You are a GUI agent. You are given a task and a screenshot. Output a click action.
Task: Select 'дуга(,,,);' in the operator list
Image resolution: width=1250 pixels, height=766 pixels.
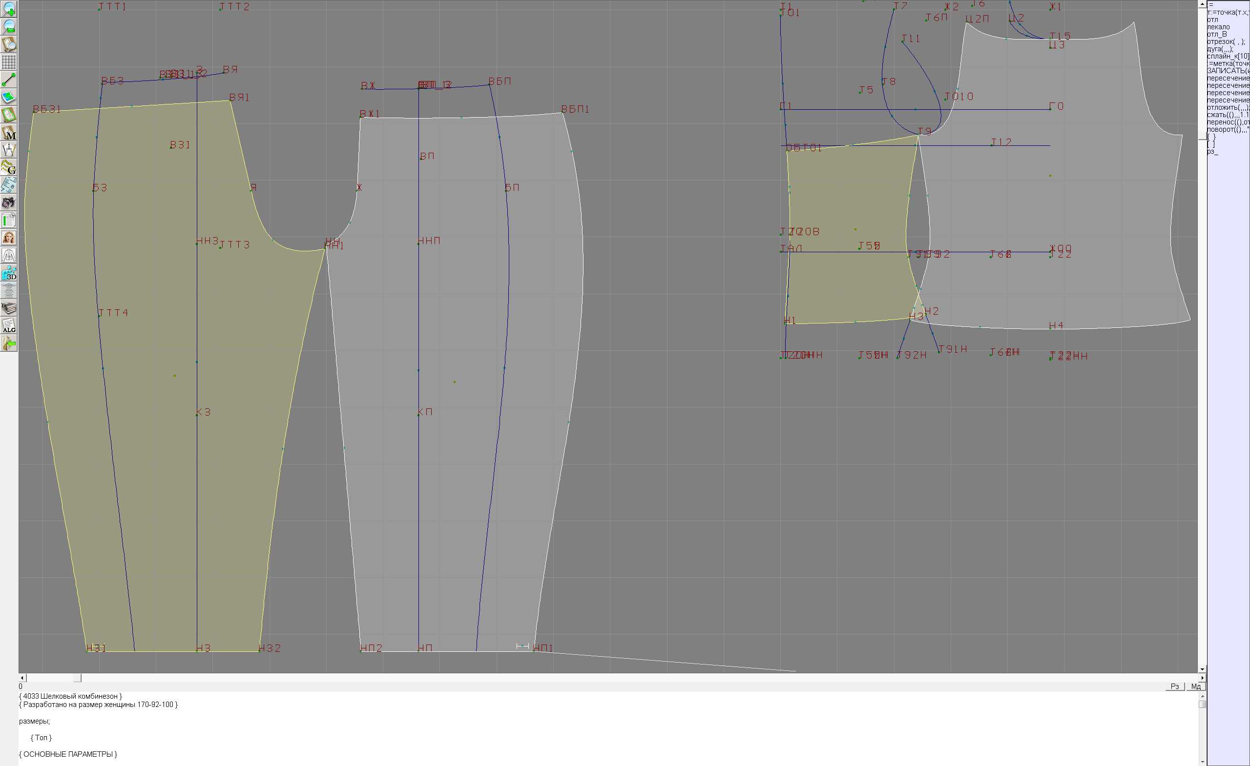click(x=1220, y=49)
